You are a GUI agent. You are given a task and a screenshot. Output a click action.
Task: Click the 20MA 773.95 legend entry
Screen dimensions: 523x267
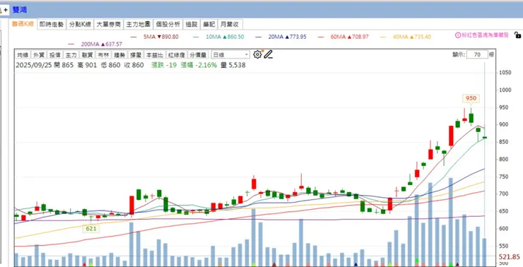pyautogui.click(x=281, y=37)
